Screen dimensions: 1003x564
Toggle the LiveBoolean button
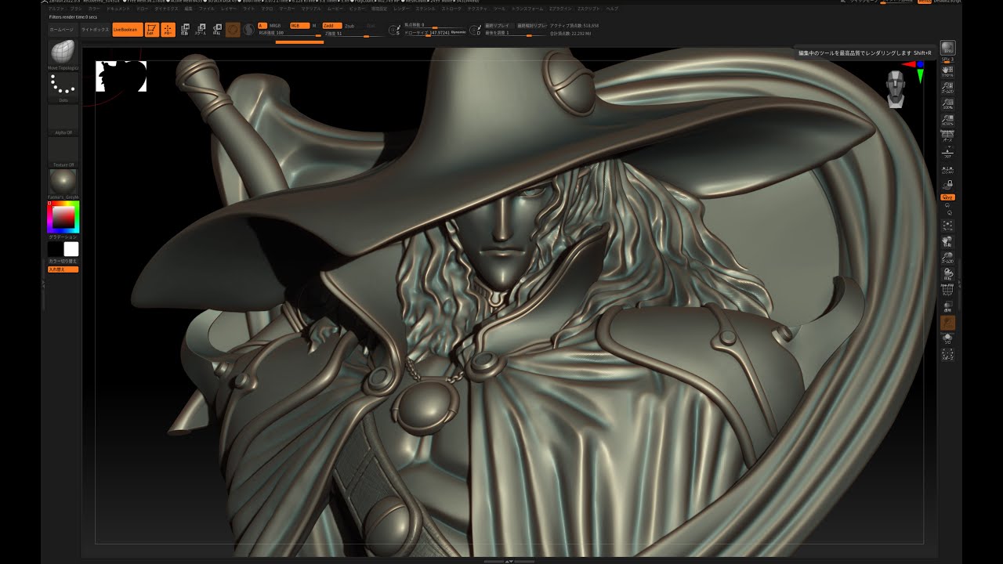pos(128,30)
